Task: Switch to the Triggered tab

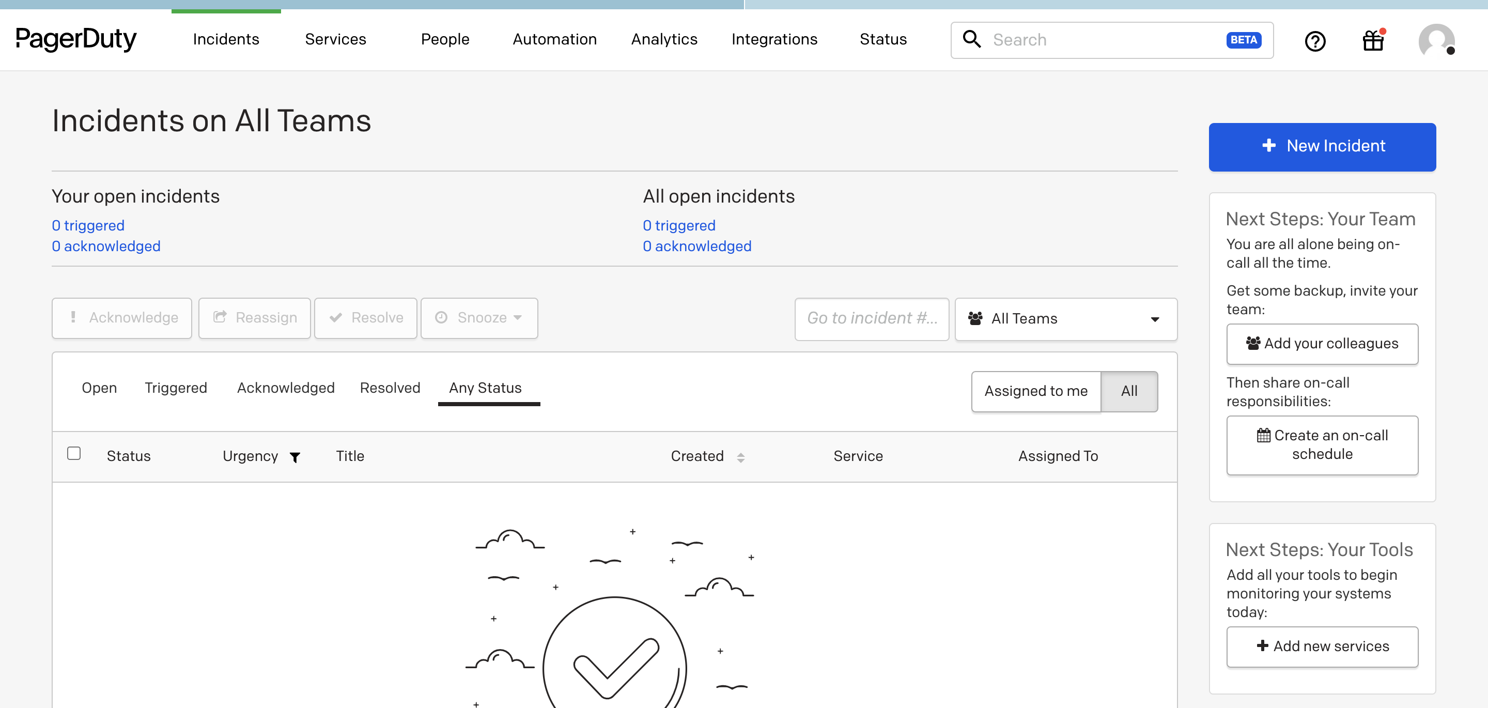Action: (176, 388)
